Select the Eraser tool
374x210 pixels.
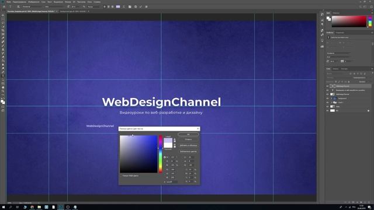coord(3,57)
